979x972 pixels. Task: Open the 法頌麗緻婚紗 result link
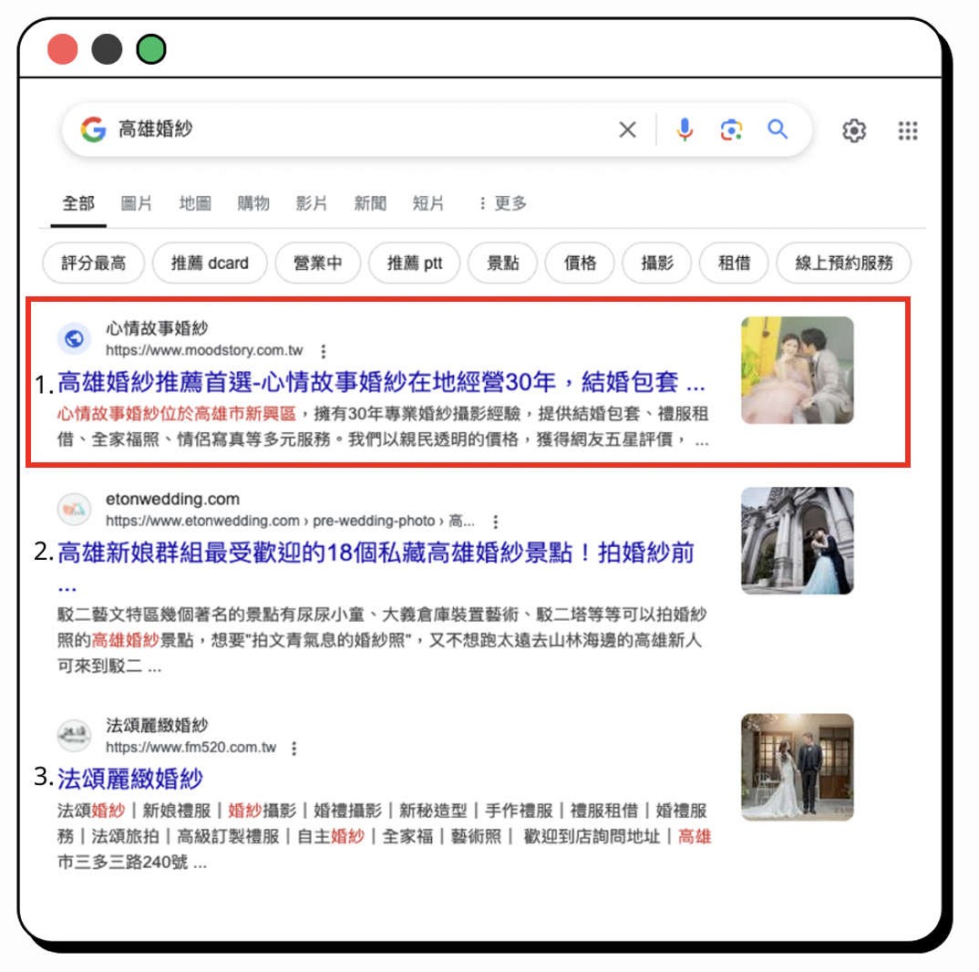pyautogui.click(x=129, y=779)
